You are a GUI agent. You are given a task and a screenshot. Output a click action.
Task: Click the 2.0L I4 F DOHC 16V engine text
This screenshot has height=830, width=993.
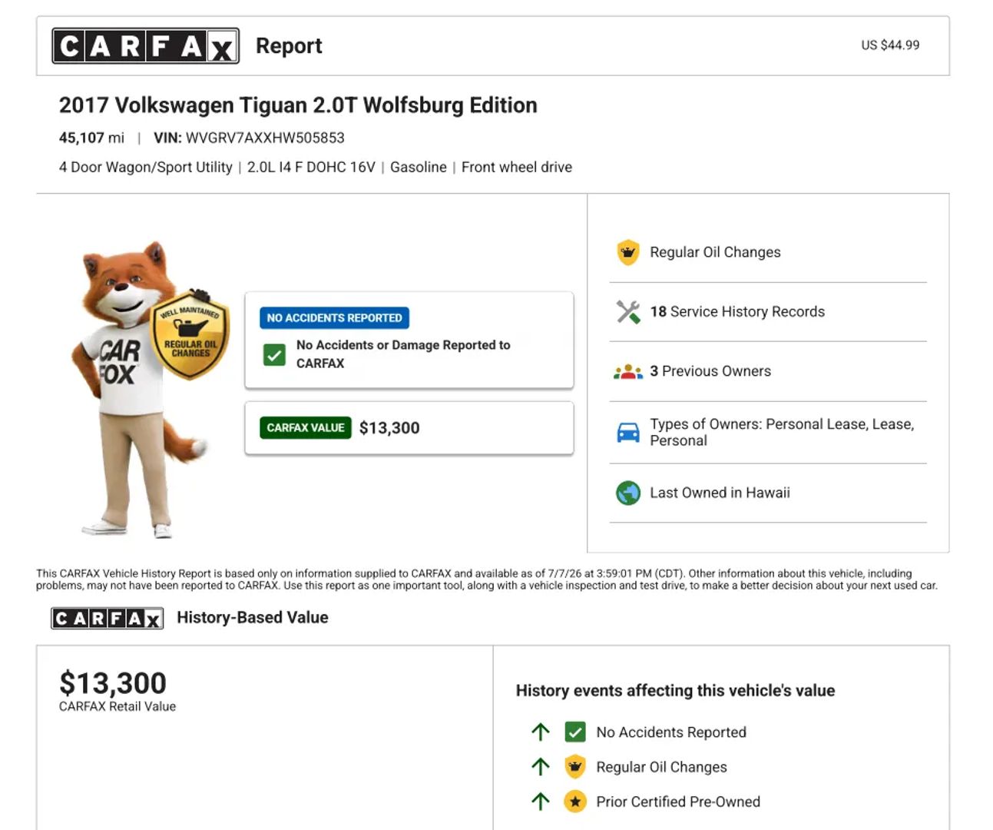click(x=311, y=168)
